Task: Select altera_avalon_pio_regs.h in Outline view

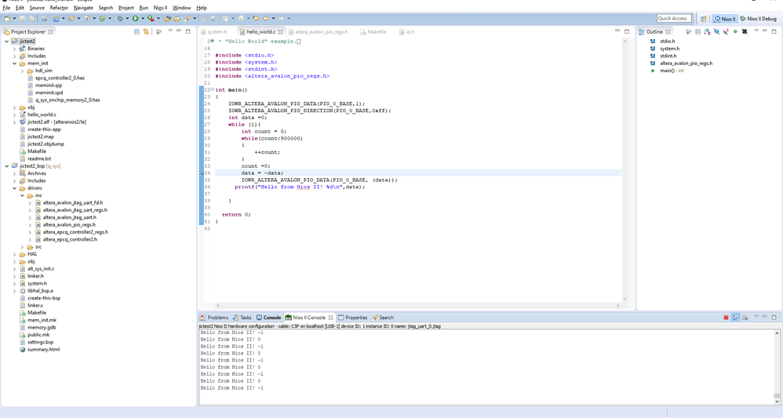Action: click(x=686, y=64)
